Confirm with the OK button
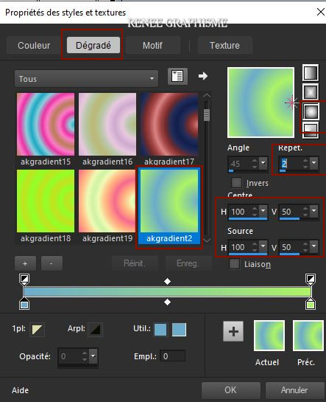 230,389
